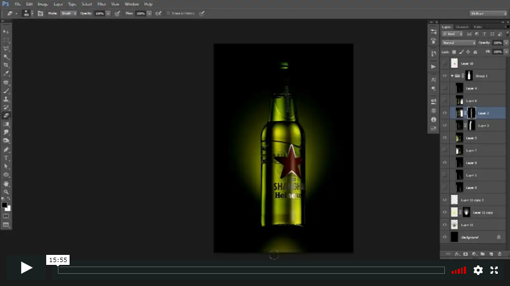The height and width of the screenshot is (286, 510).
Task: Switch to the Paths tab
Action: (478, 27)
